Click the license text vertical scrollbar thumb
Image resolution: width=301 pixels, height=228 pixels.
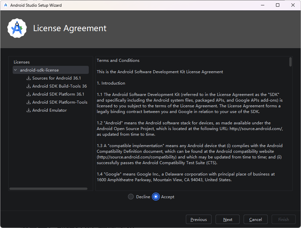click(x=290, y=62)
